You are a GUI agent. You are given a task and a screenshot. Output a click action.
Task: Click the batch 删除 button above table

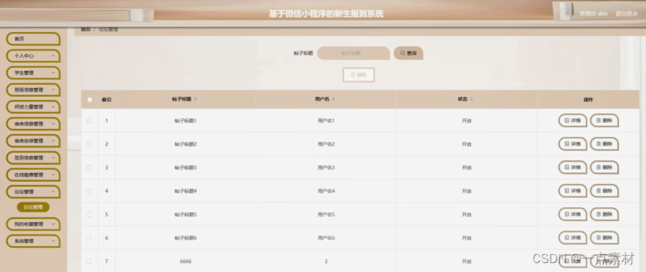click(358, 75)
